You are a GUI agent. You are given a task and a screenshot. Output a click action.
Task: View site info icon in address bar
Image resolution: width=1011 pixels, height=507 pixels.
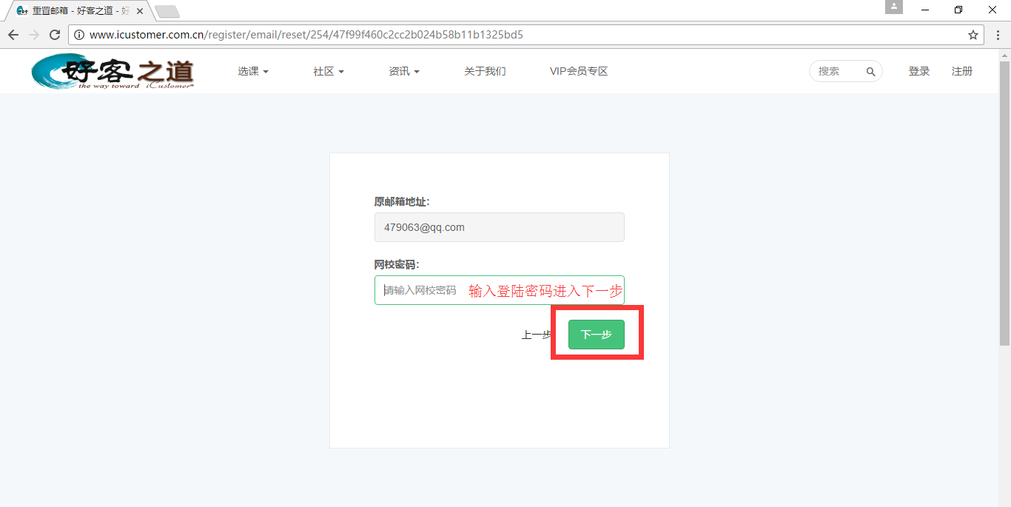tap(79, 35)
